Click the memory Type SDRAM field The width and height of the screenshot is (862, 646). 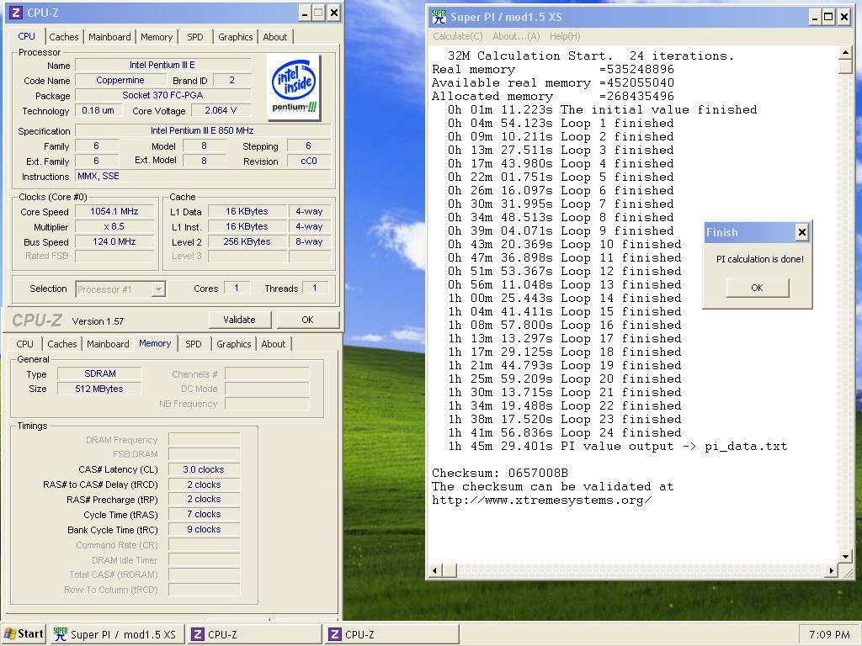click(x=99, y=373)
